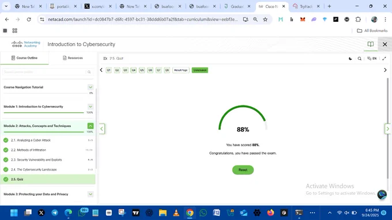Open Chrome profile avatar
The width and height of the screenshot is (392, 220).
coord(374,20)
